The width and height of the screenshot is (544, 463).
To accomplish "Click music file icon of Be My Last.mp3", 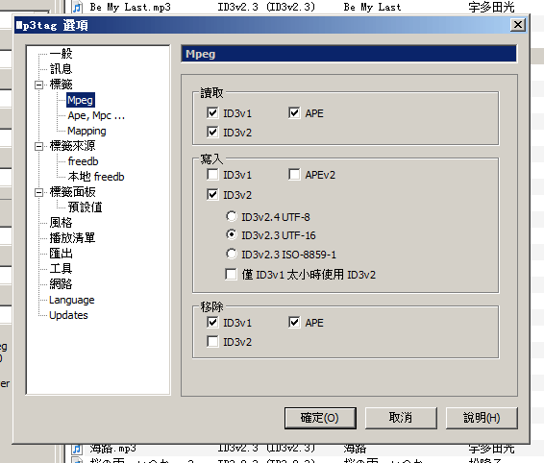I will (77, 7).
